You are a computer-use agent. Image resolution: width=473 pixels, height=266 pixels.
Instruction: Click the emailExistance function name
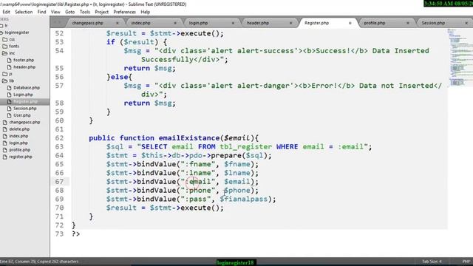(x=189, y=138)
